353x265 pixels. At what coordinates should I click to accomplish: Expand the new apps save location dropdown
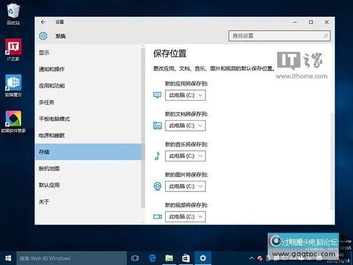185,95
